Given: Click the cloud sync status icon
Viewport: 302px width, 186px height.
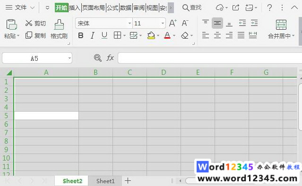Looking at the screenshot, I should [220, 8].
